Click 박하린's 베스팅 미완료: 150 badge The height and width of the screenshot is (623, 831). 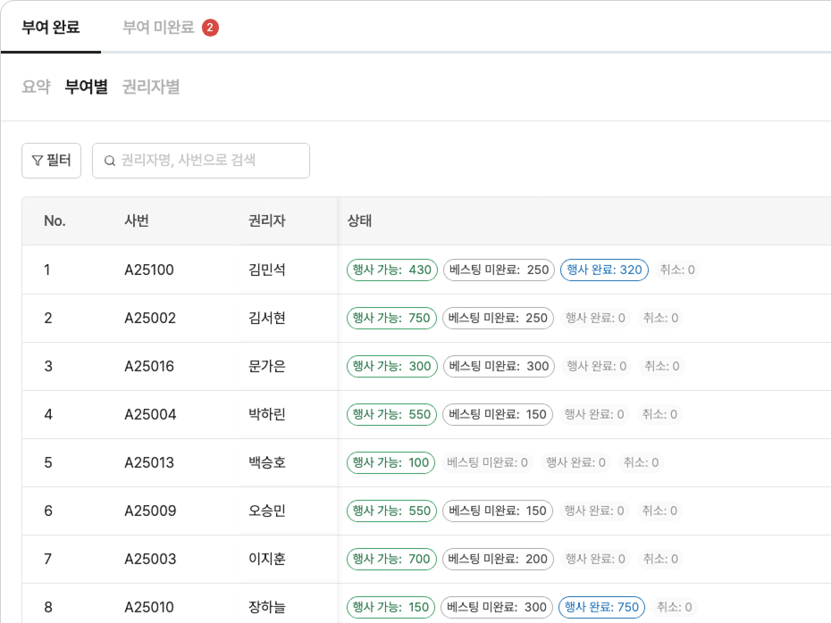pos(498,414)
